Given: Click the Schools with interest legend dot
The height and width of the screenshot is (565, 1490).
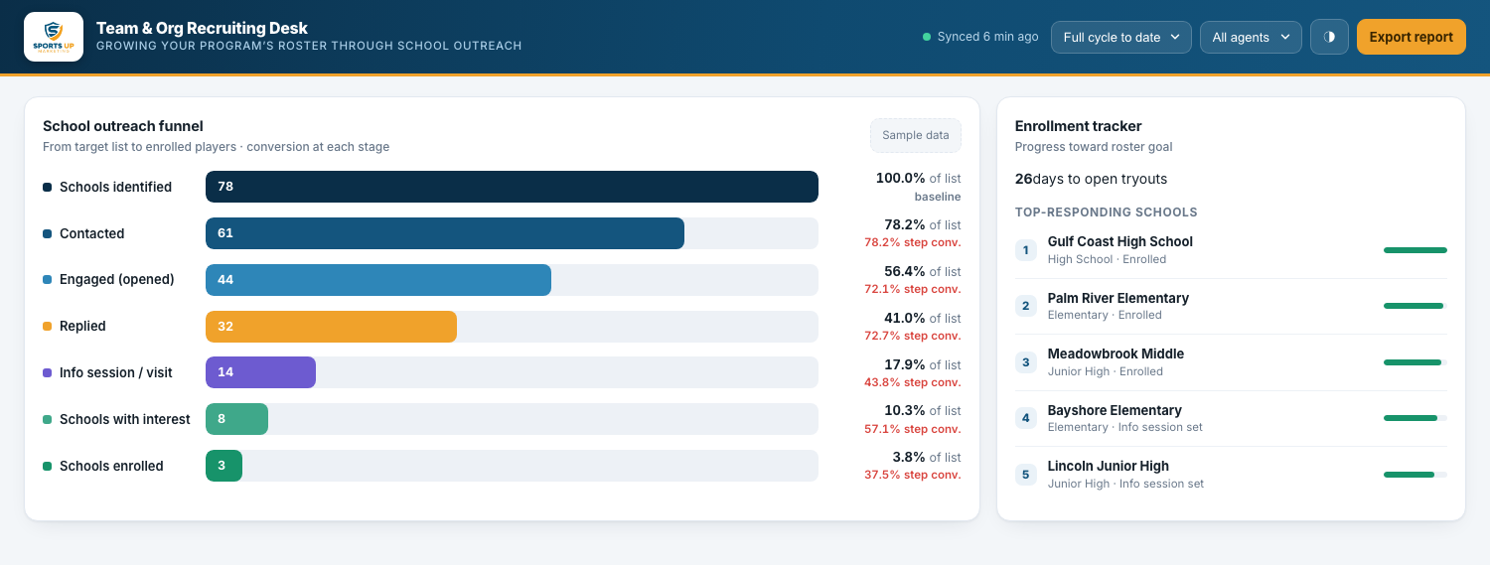Looking at the screenshot, I should [x=47, y=419].
